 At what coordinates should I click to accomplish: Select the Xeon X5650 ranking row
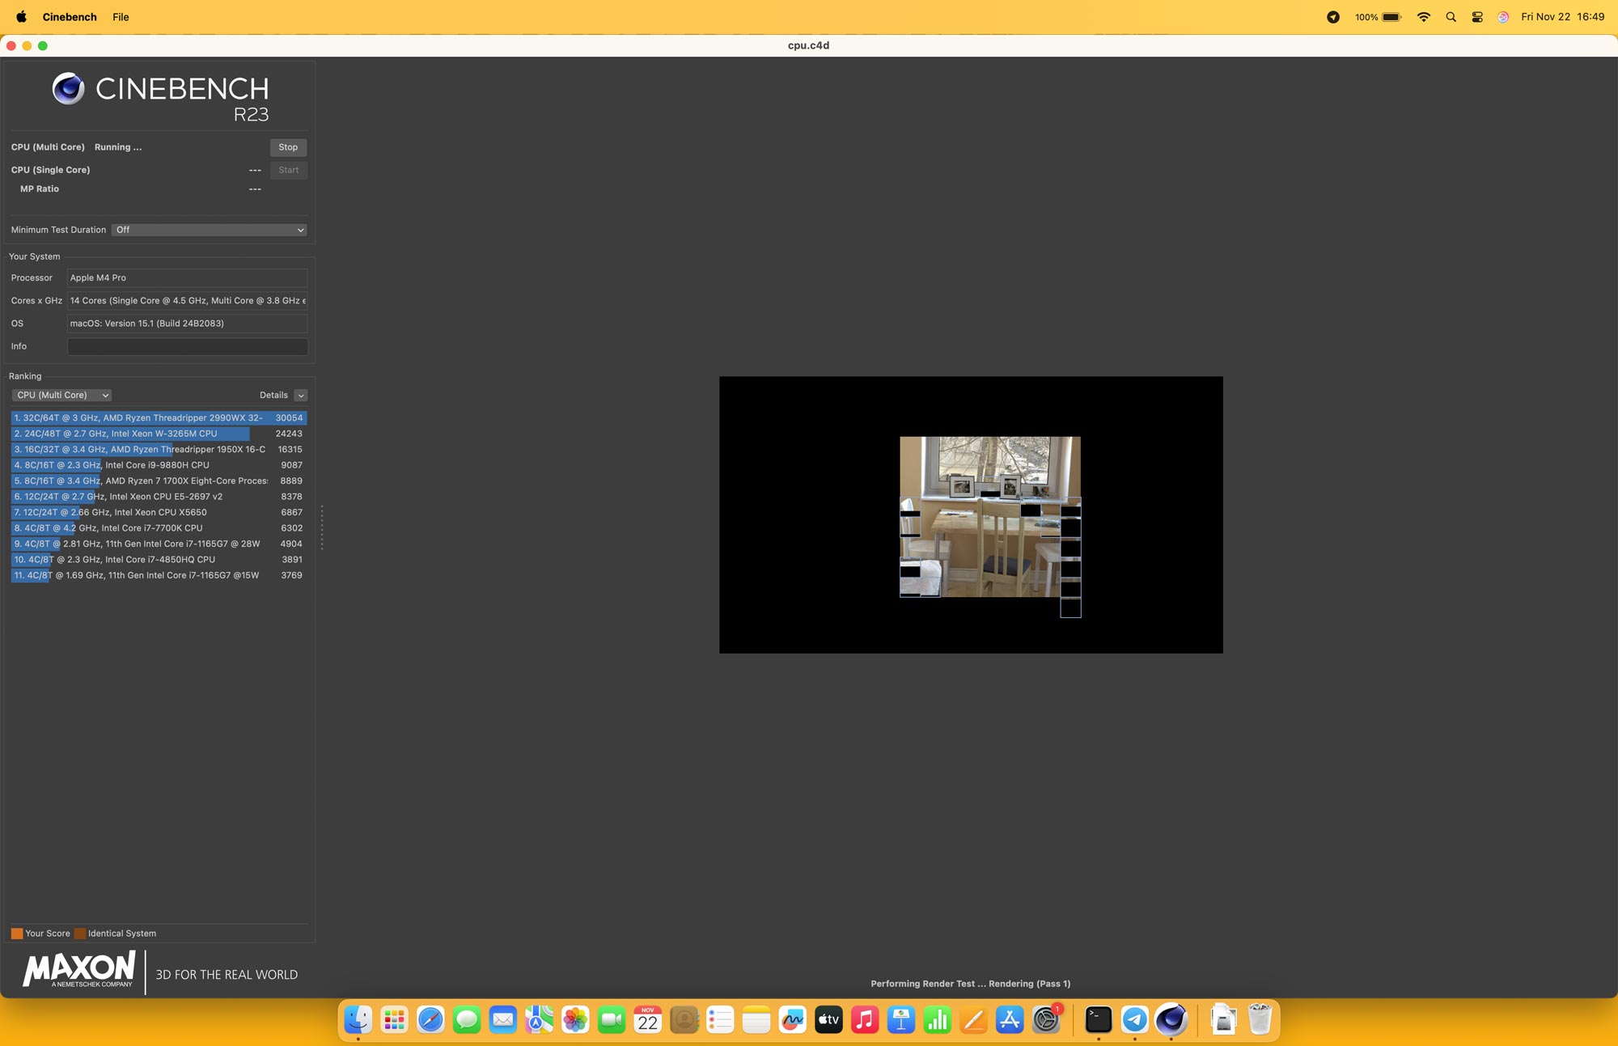coord(159,512)
